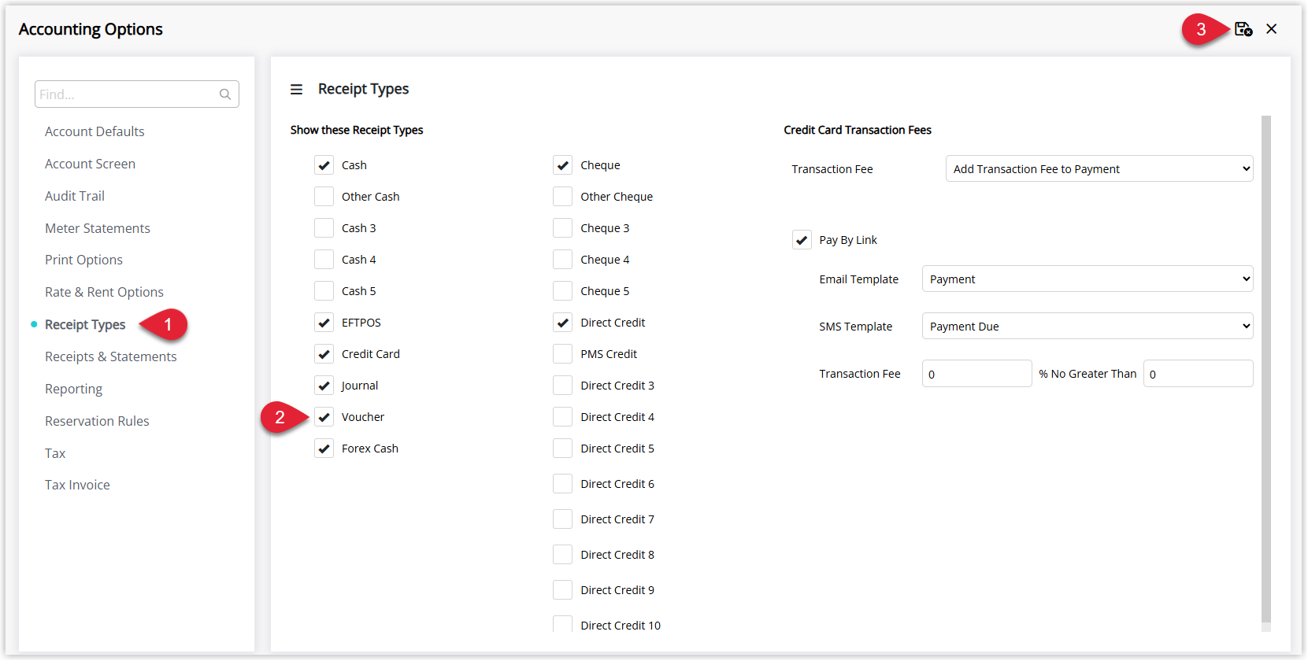Uncheck Forex Cash receipt type
This screenshot has height=661, width=1308.
coord(324,449)
